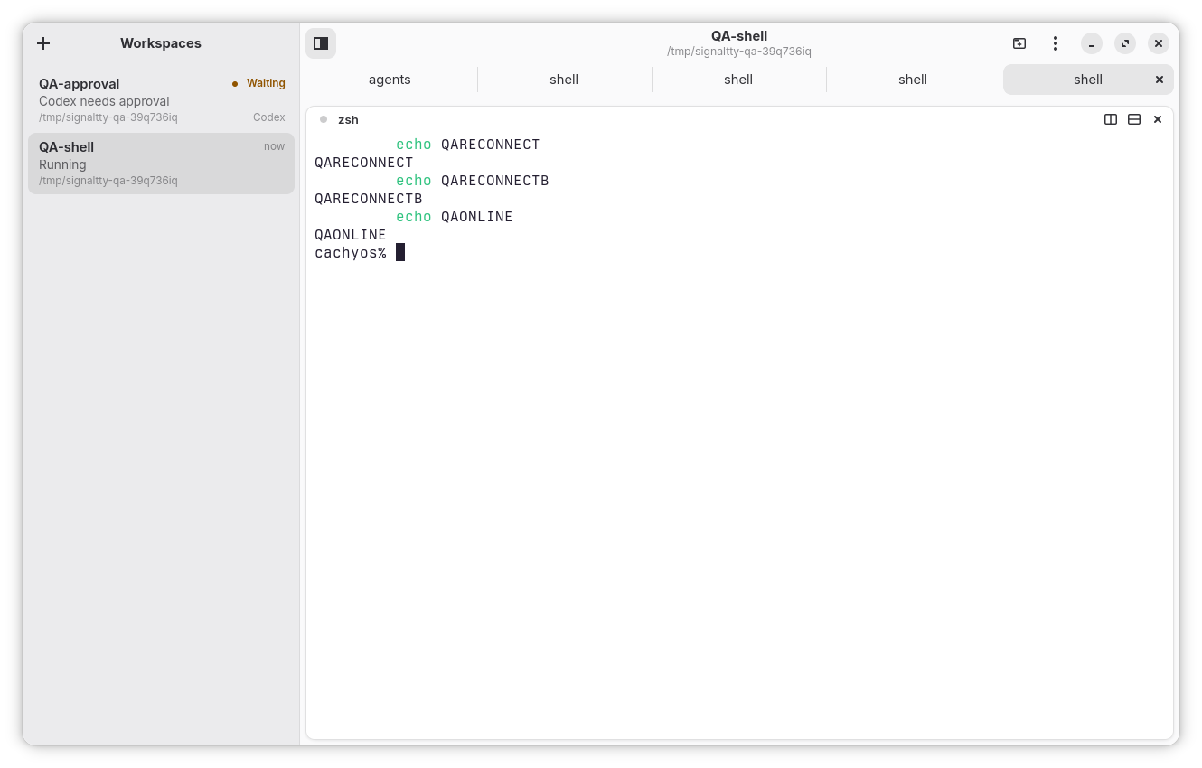Screen dimensions: 1202x768
Task: Add a new workspace with the plus icon
Action: point(43,43)
